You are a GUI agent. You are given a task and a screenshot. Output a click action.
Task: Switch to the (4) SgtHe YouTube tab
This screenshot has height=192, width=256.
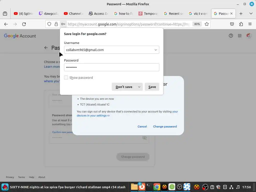click(x=23, y=13)
